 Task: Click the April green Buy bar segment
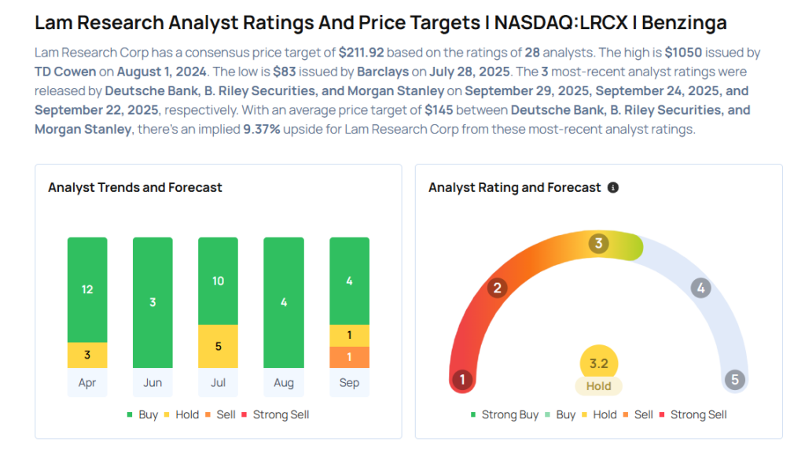[x=87, y=289]
